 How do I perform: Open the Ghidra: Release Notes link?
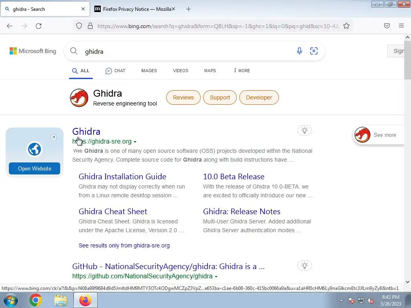242,211
